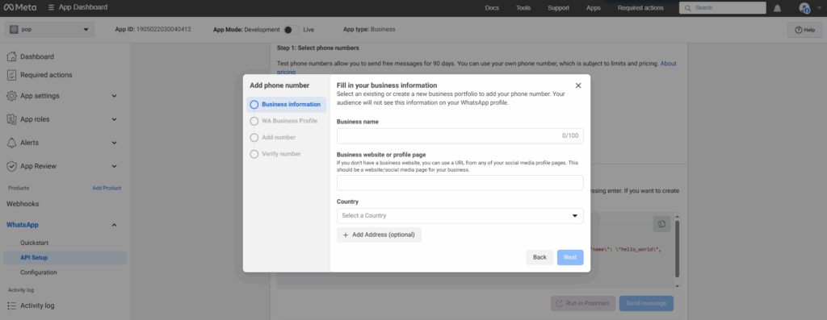Open Support in top navigation
This screenshot has width=827, height=320.
558,8
